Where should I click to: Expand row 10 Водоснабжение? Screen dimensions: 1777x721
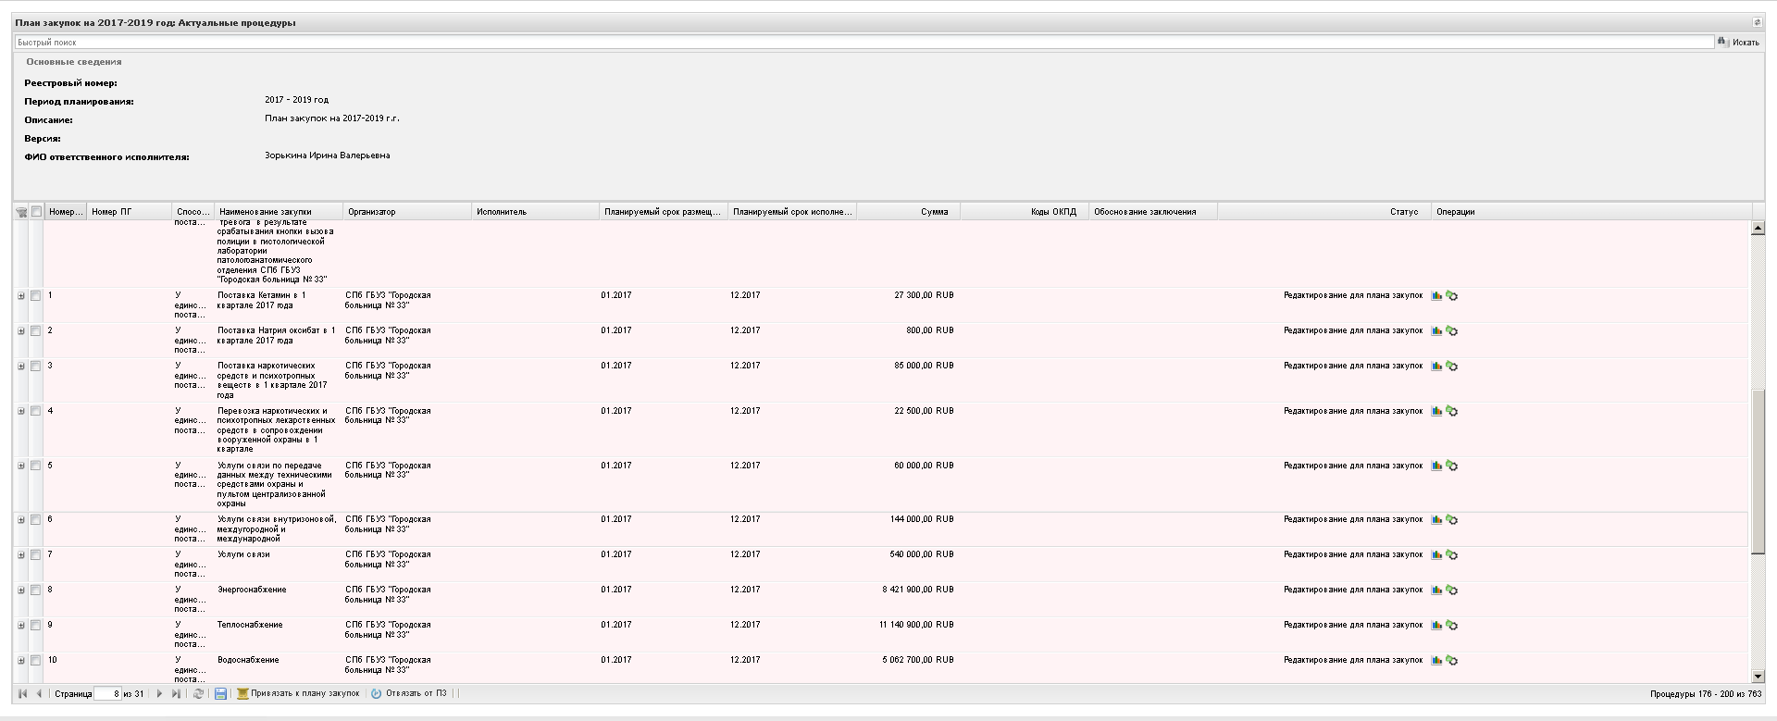(21, 661)
